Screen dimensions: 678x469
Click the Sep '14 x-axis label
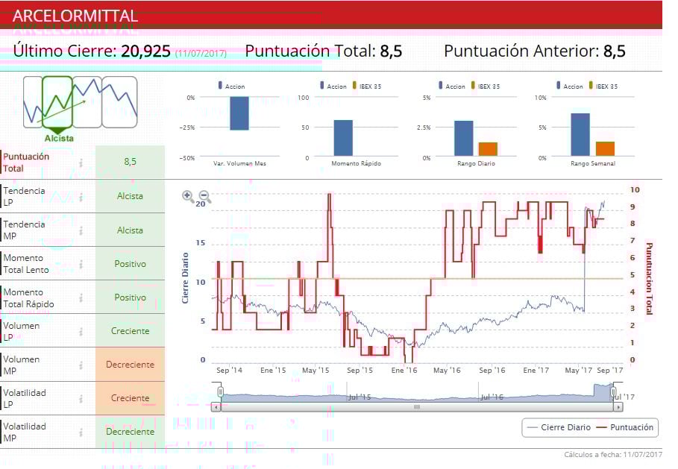(x=229, y=371)
